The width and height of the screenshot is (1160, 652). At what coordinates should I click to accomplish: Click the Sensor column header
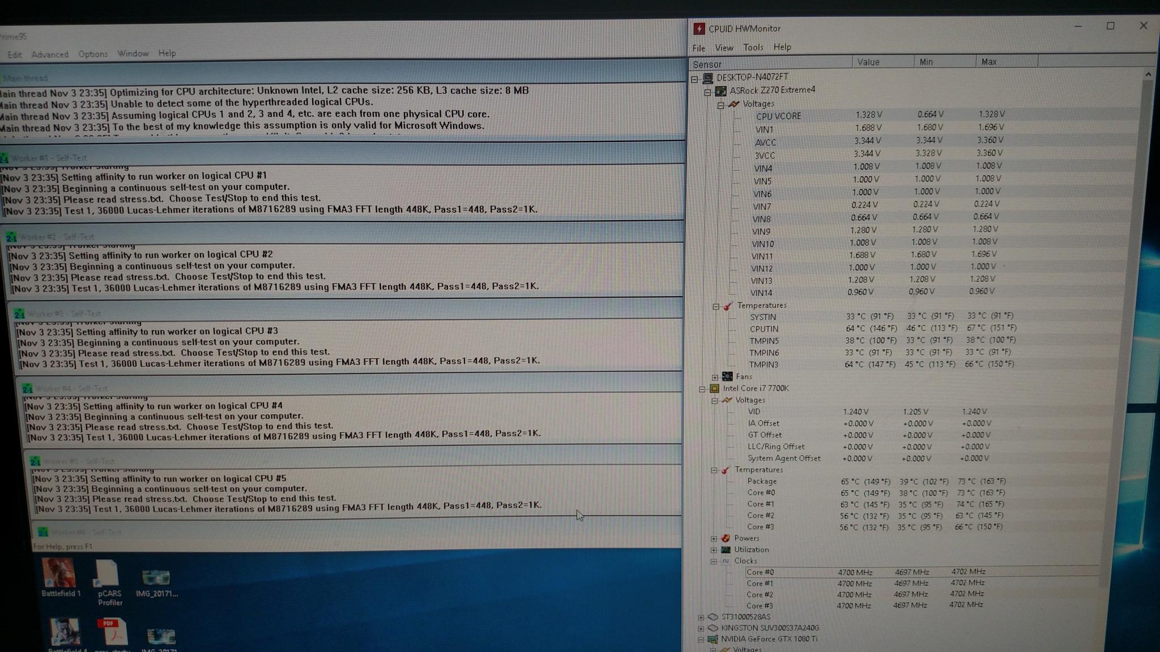pyautogui.click(x=770, y=63)
